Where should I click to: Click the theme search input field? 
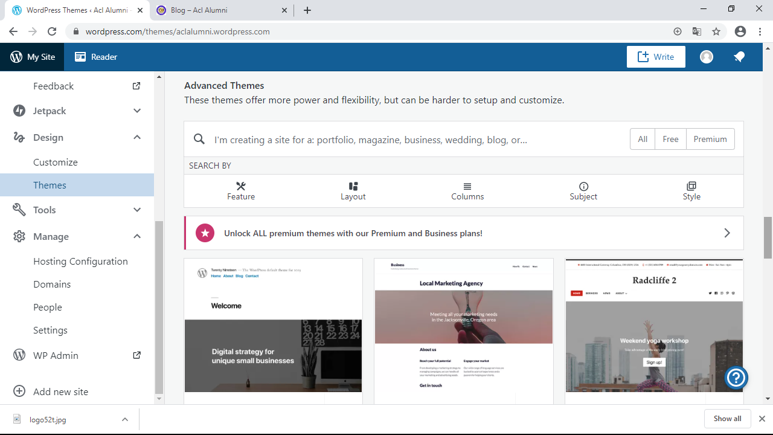pyautogui.click(x=417, y=140)
